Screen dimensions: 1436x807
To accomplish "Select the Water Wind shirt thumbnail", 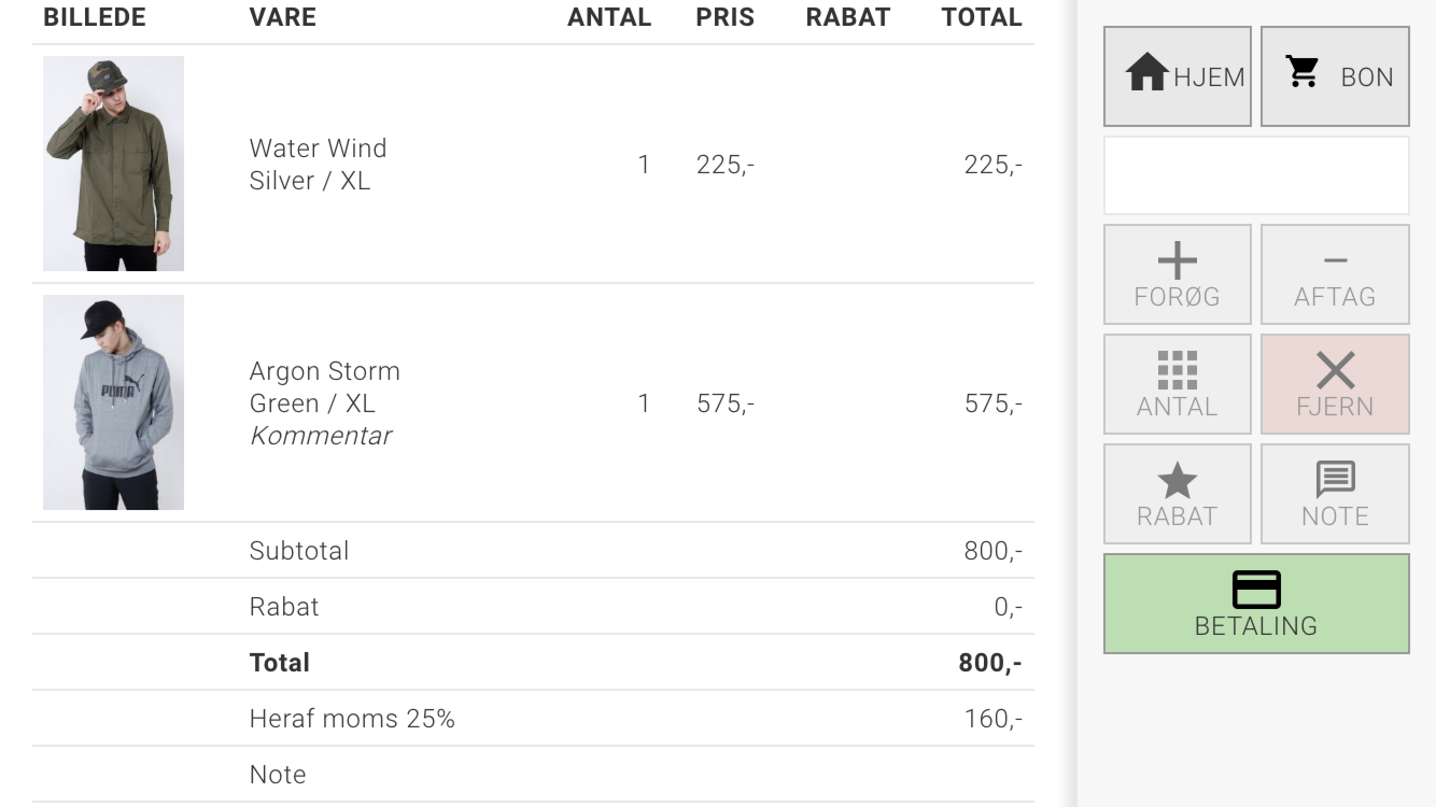I will [113, 164].
